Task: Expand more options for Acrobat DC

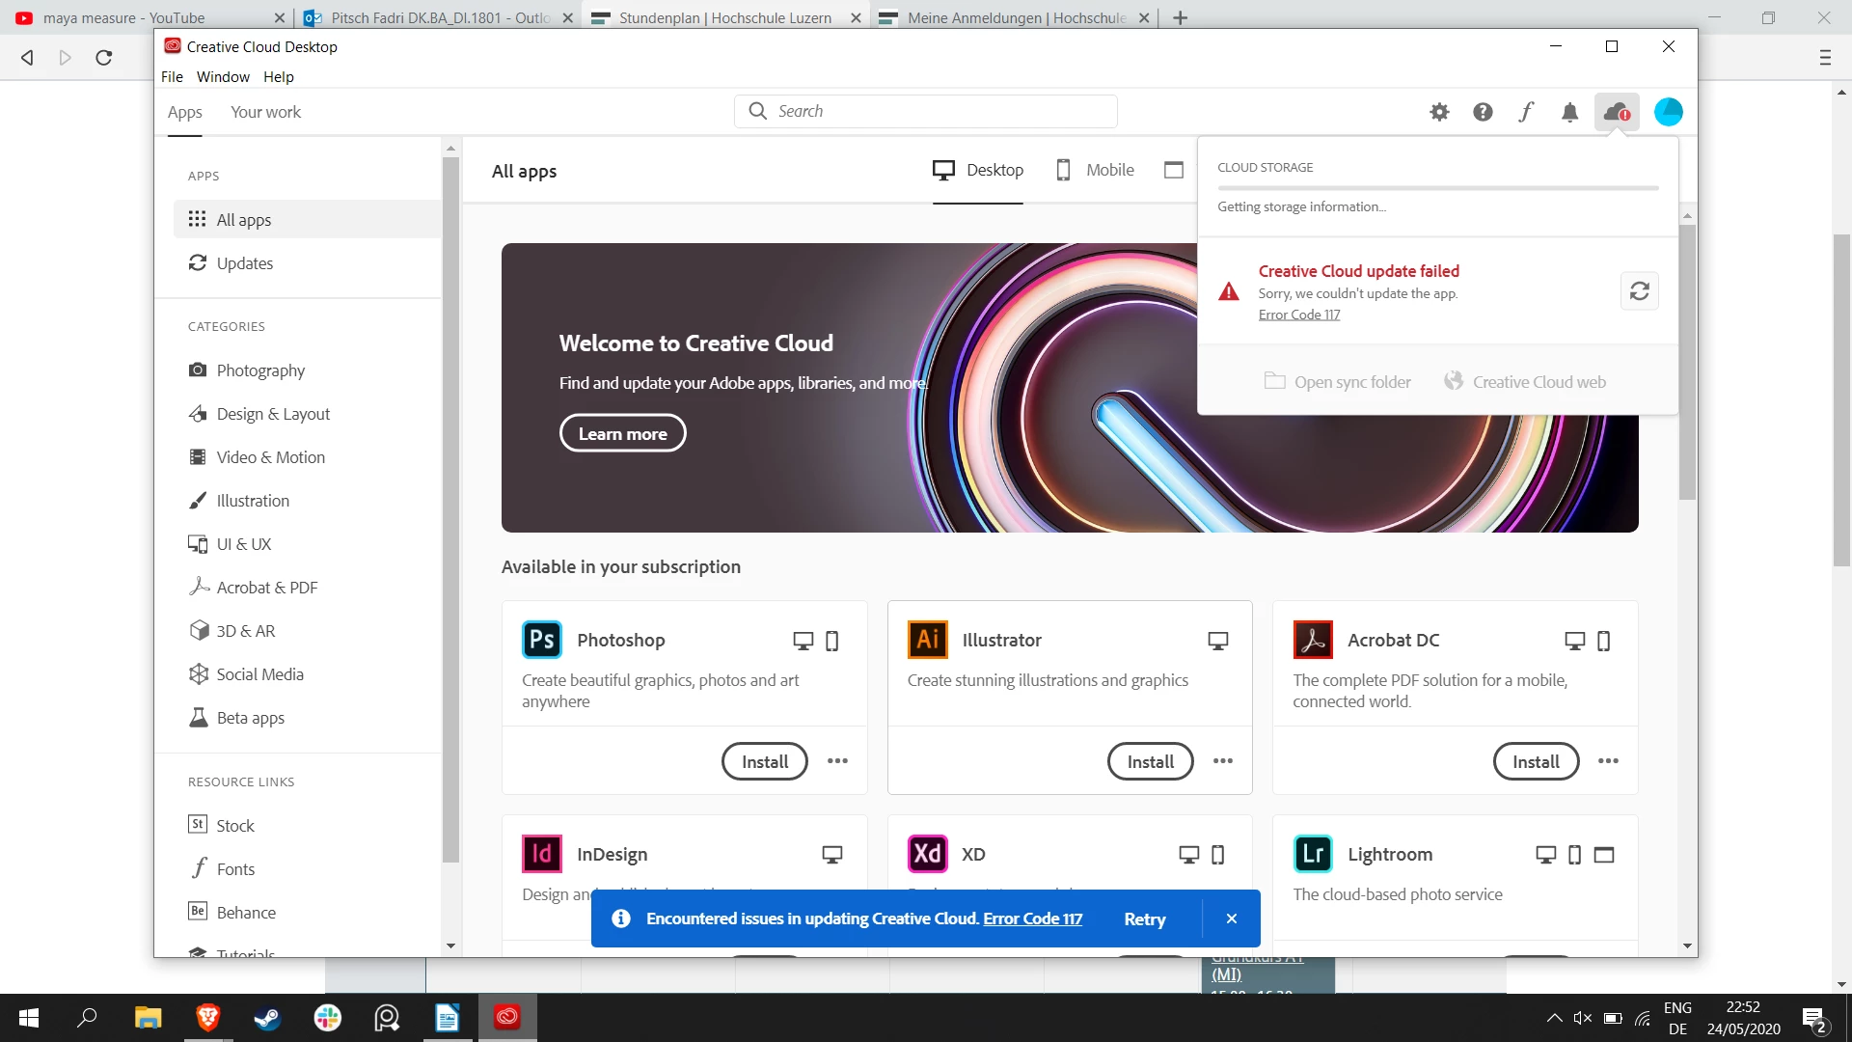Action: (x=1608, y=761)
